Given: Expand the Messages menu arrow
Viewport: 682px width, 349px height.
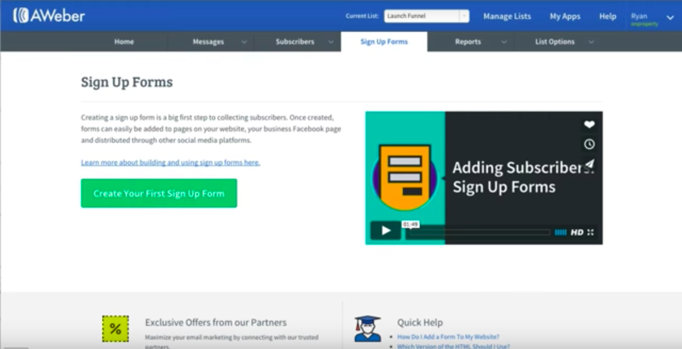Looking at the screenshot, I should [x=244, y=42].
